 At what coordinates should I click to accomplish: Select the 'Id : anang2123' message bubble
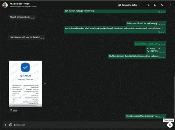(x=156, y=50)
